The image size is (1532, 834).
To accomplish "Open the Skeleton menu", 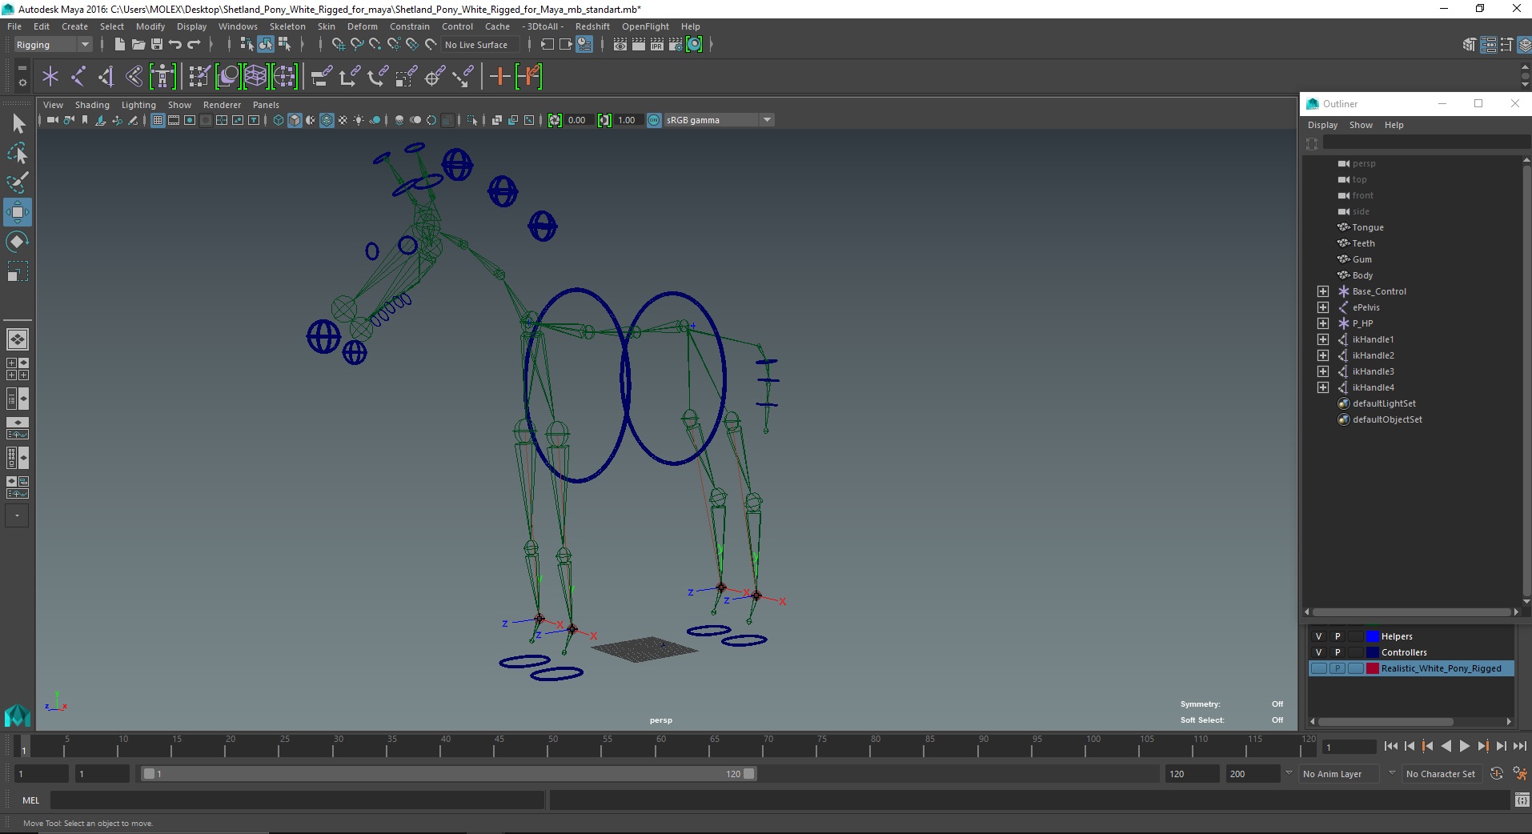I will coord(287,26).
